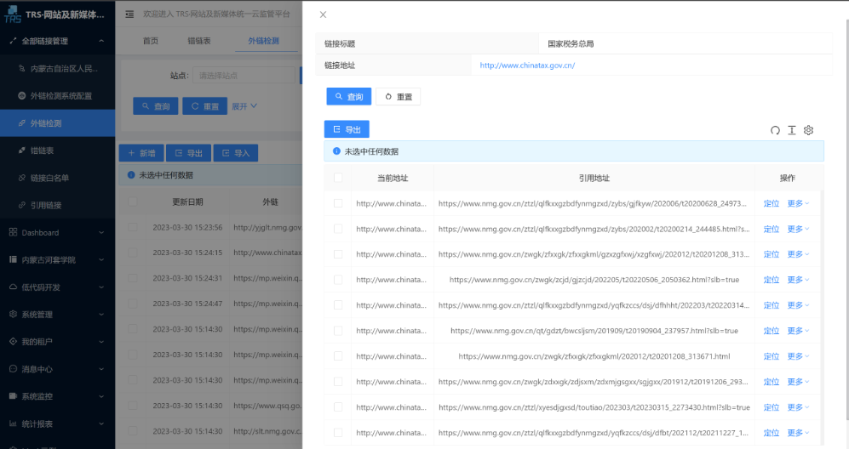Select checkbox for the t20201208_313671.html row
Screen dimensions: 849x449
pyautogui.click(x=338, y=356)
